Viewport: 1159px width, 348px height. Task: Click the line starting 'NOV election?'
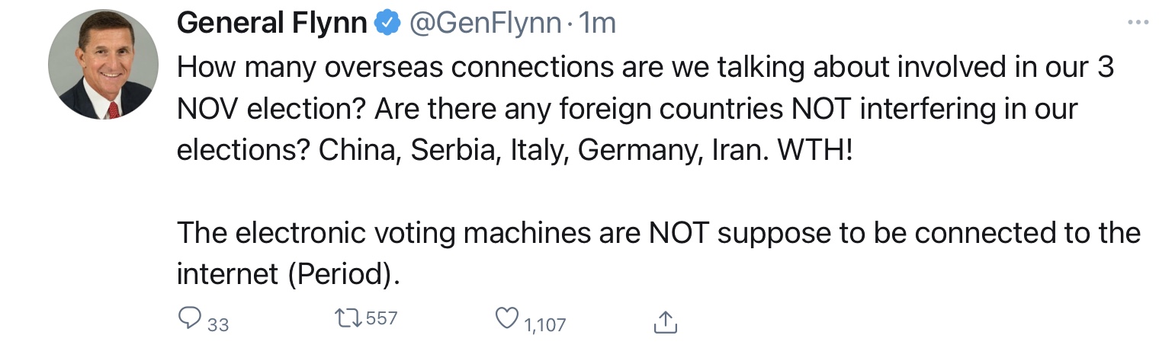pos(627,109)
